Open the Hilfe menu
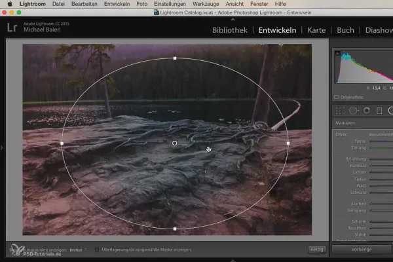393x262 pixels. pos(280,4)
